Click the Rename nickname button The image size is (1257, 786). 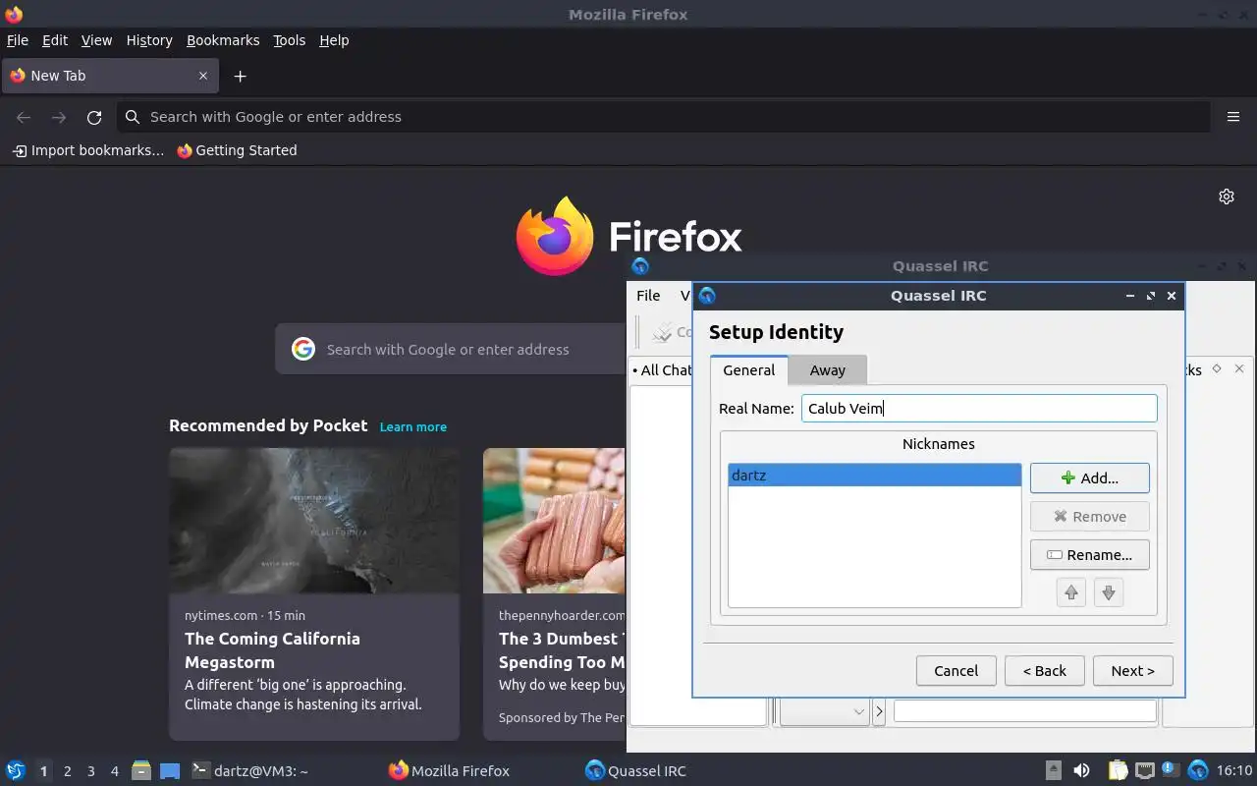click(1089, 555)
